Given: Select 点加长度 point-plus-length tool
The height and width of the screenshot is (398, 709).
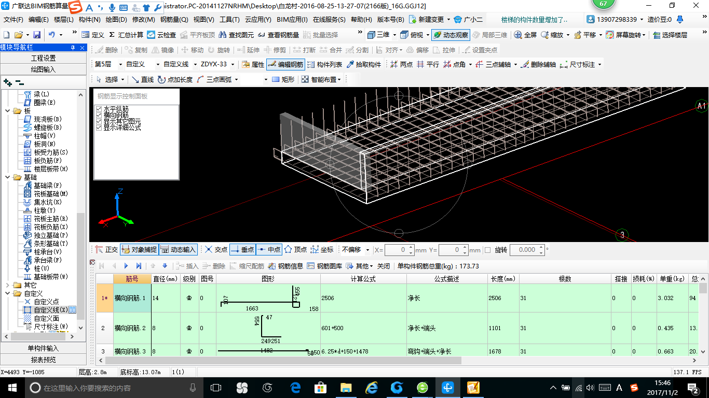Looking at the screenshot, I should pos(175,79).
